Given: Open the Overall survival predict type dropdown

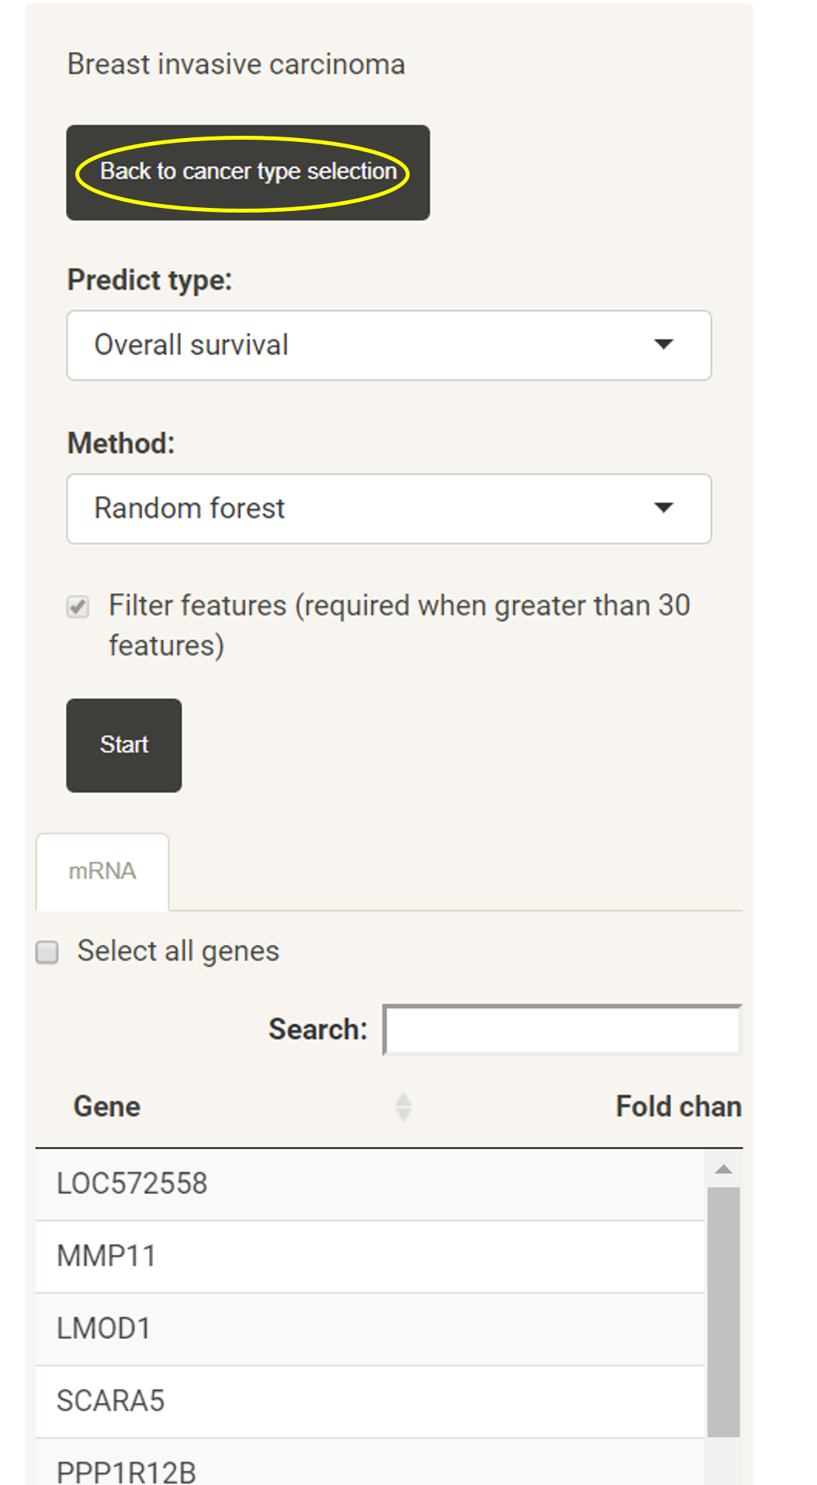Looking at the screenshot, I should point(389,345).
